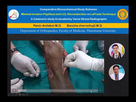
Task: Go to previous slide arrow button
Action: [x=9, y=95]
